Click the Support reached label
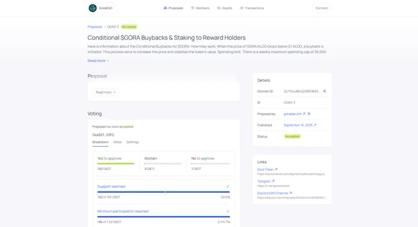The image size is (418, 227). tap(111, 187)
